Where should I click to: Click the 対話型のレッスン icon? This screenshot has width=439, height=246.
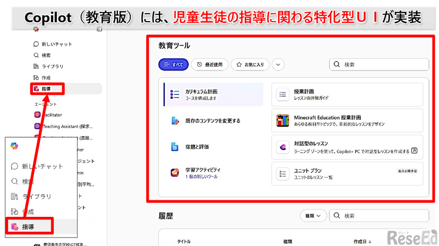click(x=283, y=147)
